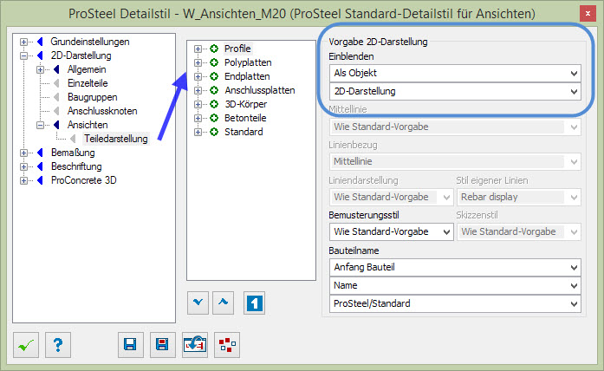Click the green icon beside Endplatten
The width and height of the screenshot is (604, 371).
click(214, 76)
